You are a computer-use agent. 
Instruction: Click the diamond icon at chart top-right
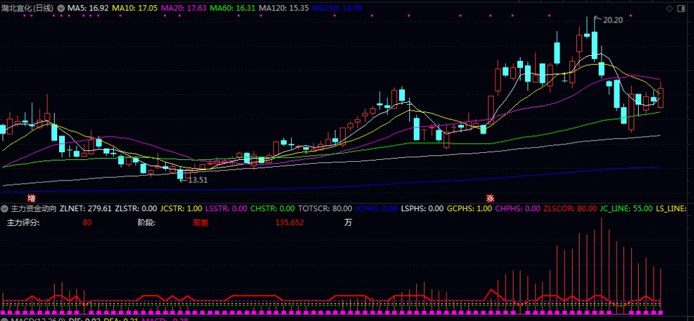click(x=668, y=8)
